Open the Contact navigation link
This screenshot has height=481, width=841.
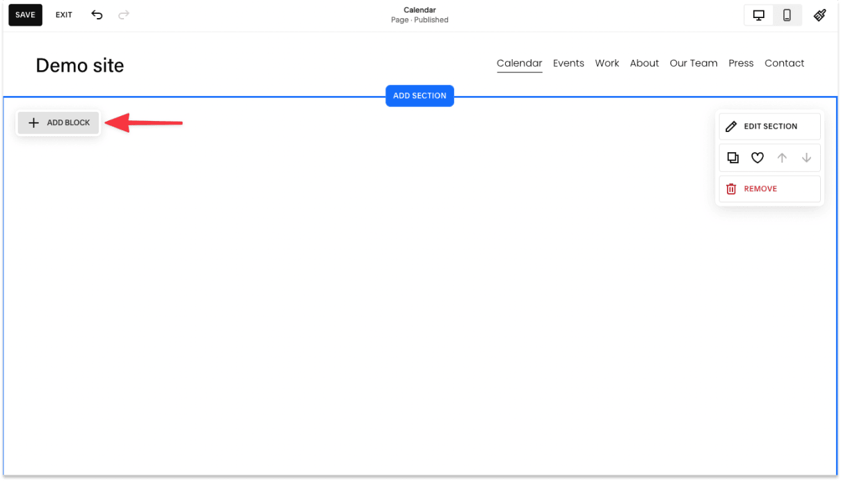(x=784, y=63)
